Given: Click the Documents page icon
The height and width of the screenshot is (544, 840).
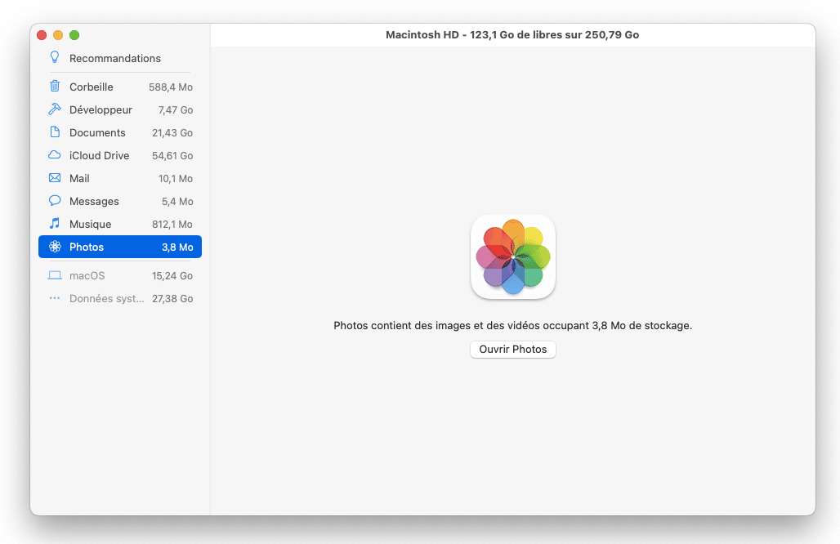Looking at the screenshot, I should pyautogui.click(x=55, y=132).
